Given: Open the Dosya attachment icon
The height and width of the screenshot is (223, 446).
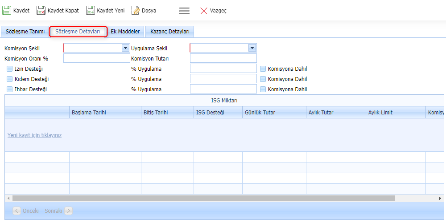Looking at the screenshot, I should point(136,10).
